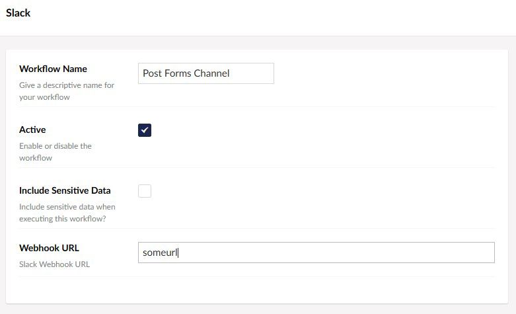Image resolution: width=516 pixels, height=314 pixels.
Task: Click the 'Slack Webhook URL' helper text
Action: coord(54,264)
